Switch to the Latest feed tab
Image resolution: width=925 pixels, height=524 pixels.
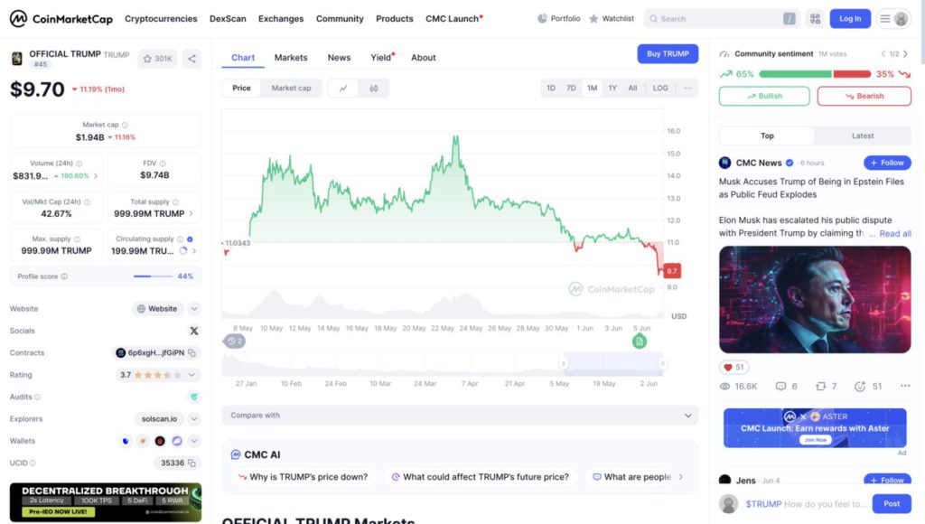[862, 136]
